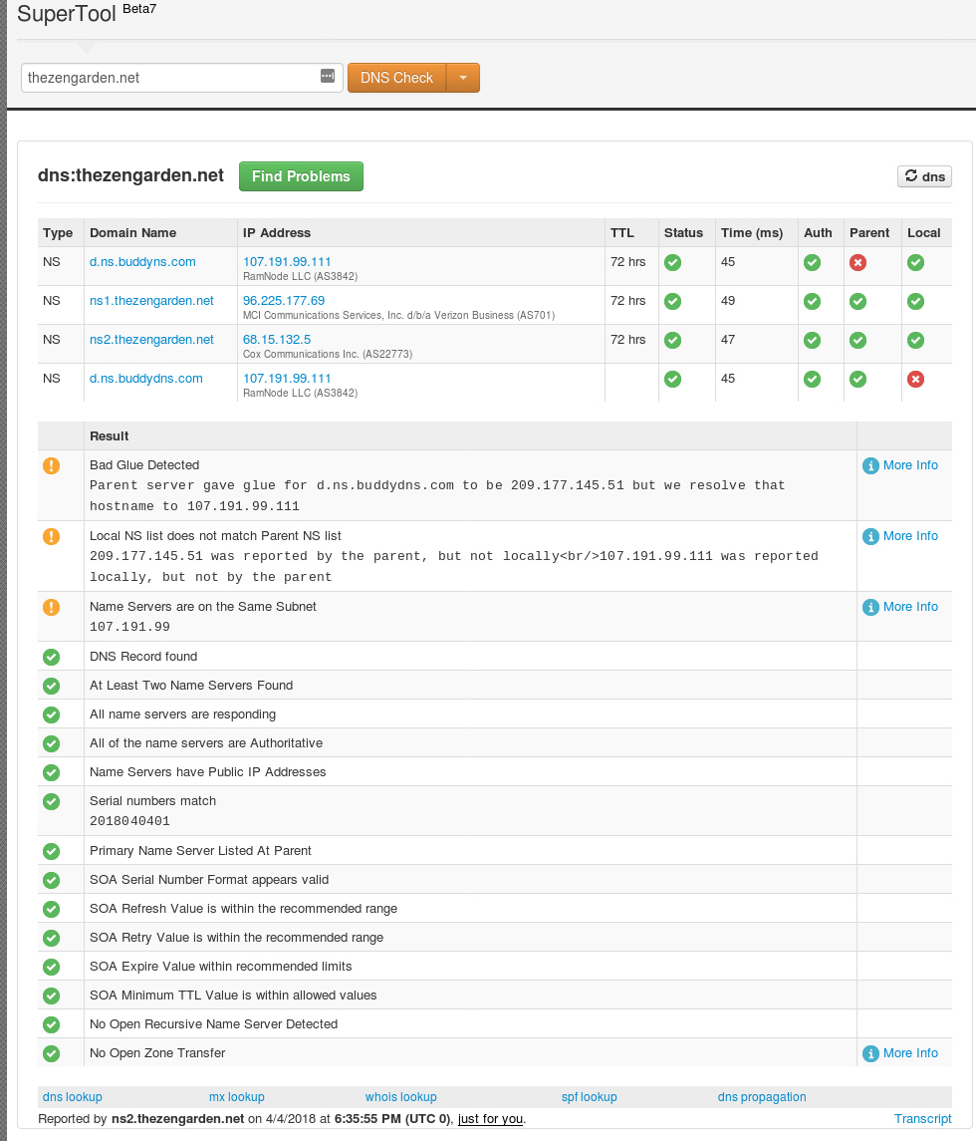Click the green check beside All name servers are responding
Viewport: 976px width, 1141px height.
[x=51, y=715]
